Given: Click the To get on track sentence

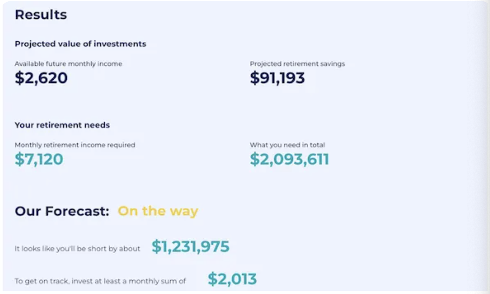Looking at the screenshot, I should [100, 281].
